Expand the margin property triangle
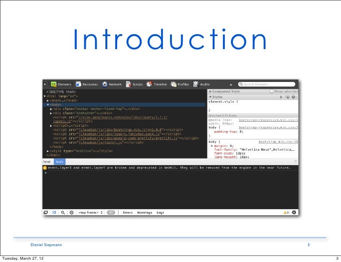This screenshot has width=341, height=262. [x=212, y=146]
